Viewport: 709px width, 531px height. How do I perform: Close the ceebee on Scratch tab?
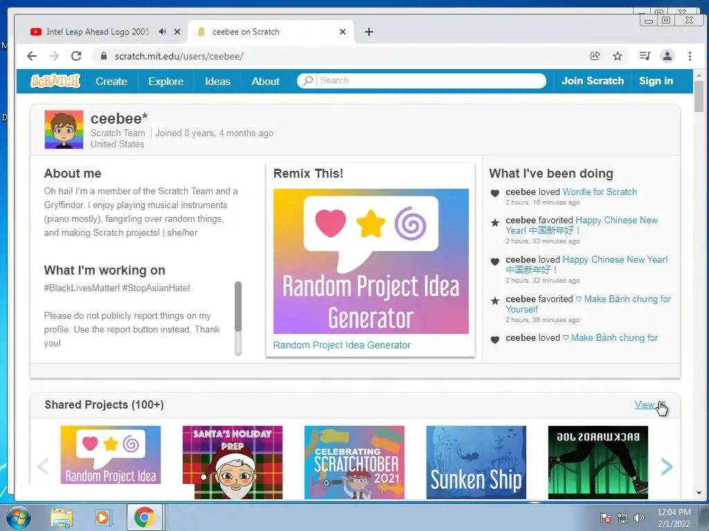click(342, 32)
